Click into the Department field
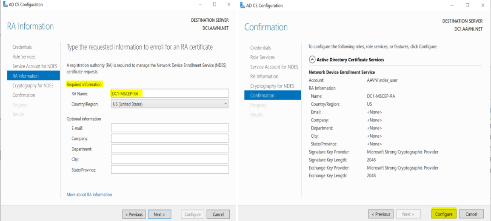Screen dimensions: 491x221 click(169, 149)
